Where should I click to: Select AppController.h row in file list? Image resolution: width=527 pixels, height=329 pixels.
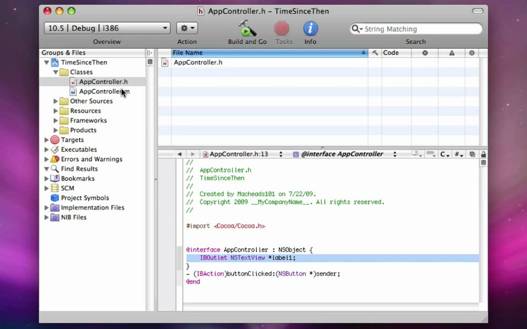point(318,63)
